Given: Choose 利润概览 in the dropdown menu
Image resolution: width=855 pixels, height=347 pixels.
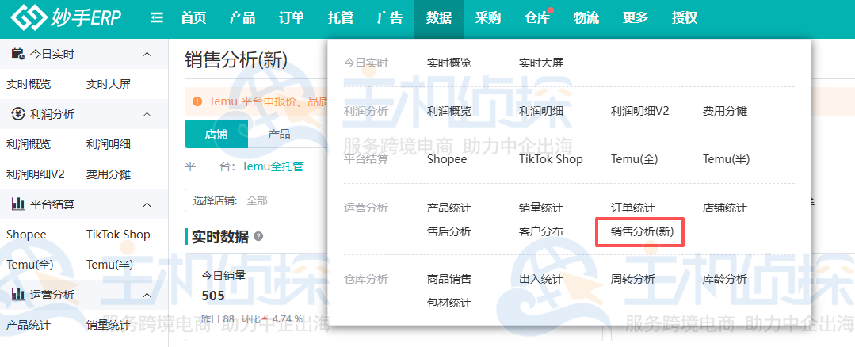Looking at the screenshot, I should [x=449, y=111].
